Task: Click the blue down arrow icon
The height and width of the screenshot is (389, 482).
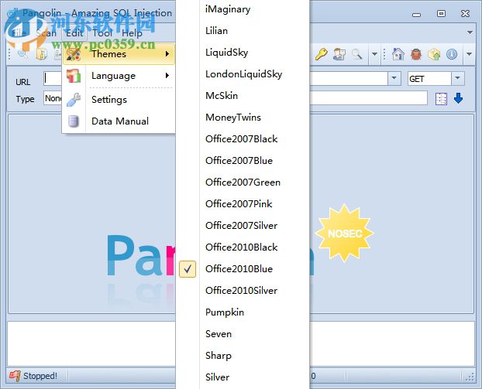Action: tap(458, 98)
